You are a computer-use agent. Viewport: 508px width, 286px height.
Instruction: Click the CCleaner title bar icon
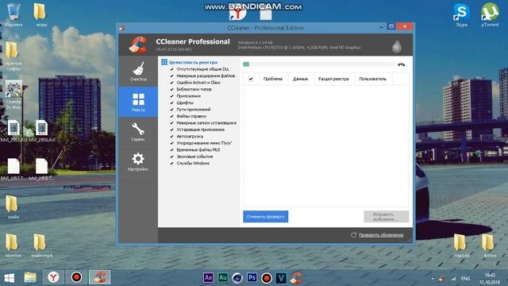[x=122, y=28]
